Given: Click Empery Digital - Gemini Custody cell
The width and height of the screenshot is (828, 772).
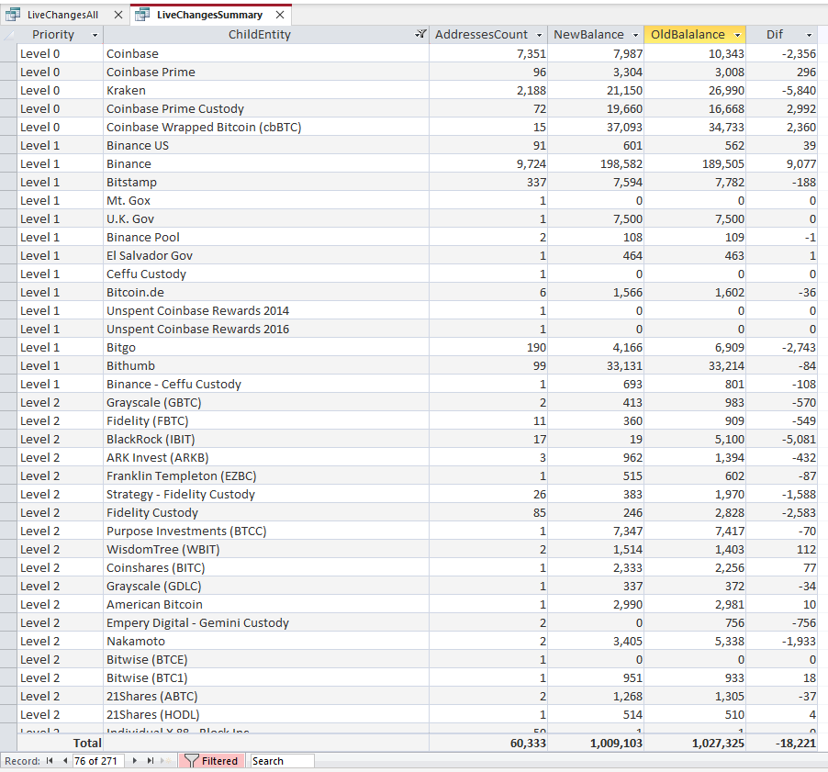Looking at the screenshot, I should point(266,622).
